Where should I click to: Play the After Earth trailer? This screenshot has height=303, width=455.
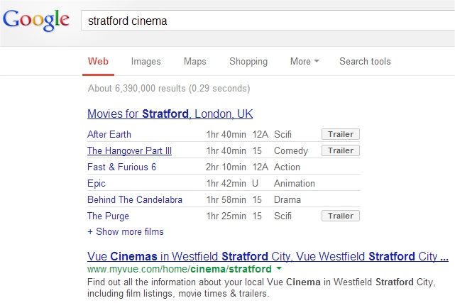[x=341, y=134]
